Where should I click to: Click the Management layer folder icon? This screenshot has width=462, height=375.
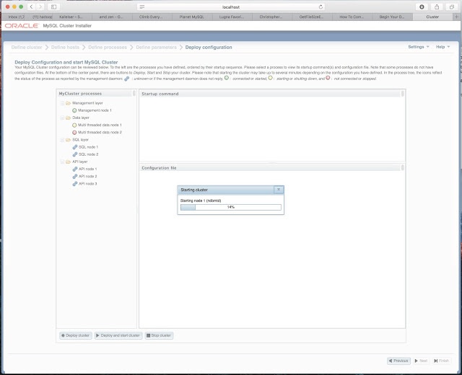click(68, 103)
